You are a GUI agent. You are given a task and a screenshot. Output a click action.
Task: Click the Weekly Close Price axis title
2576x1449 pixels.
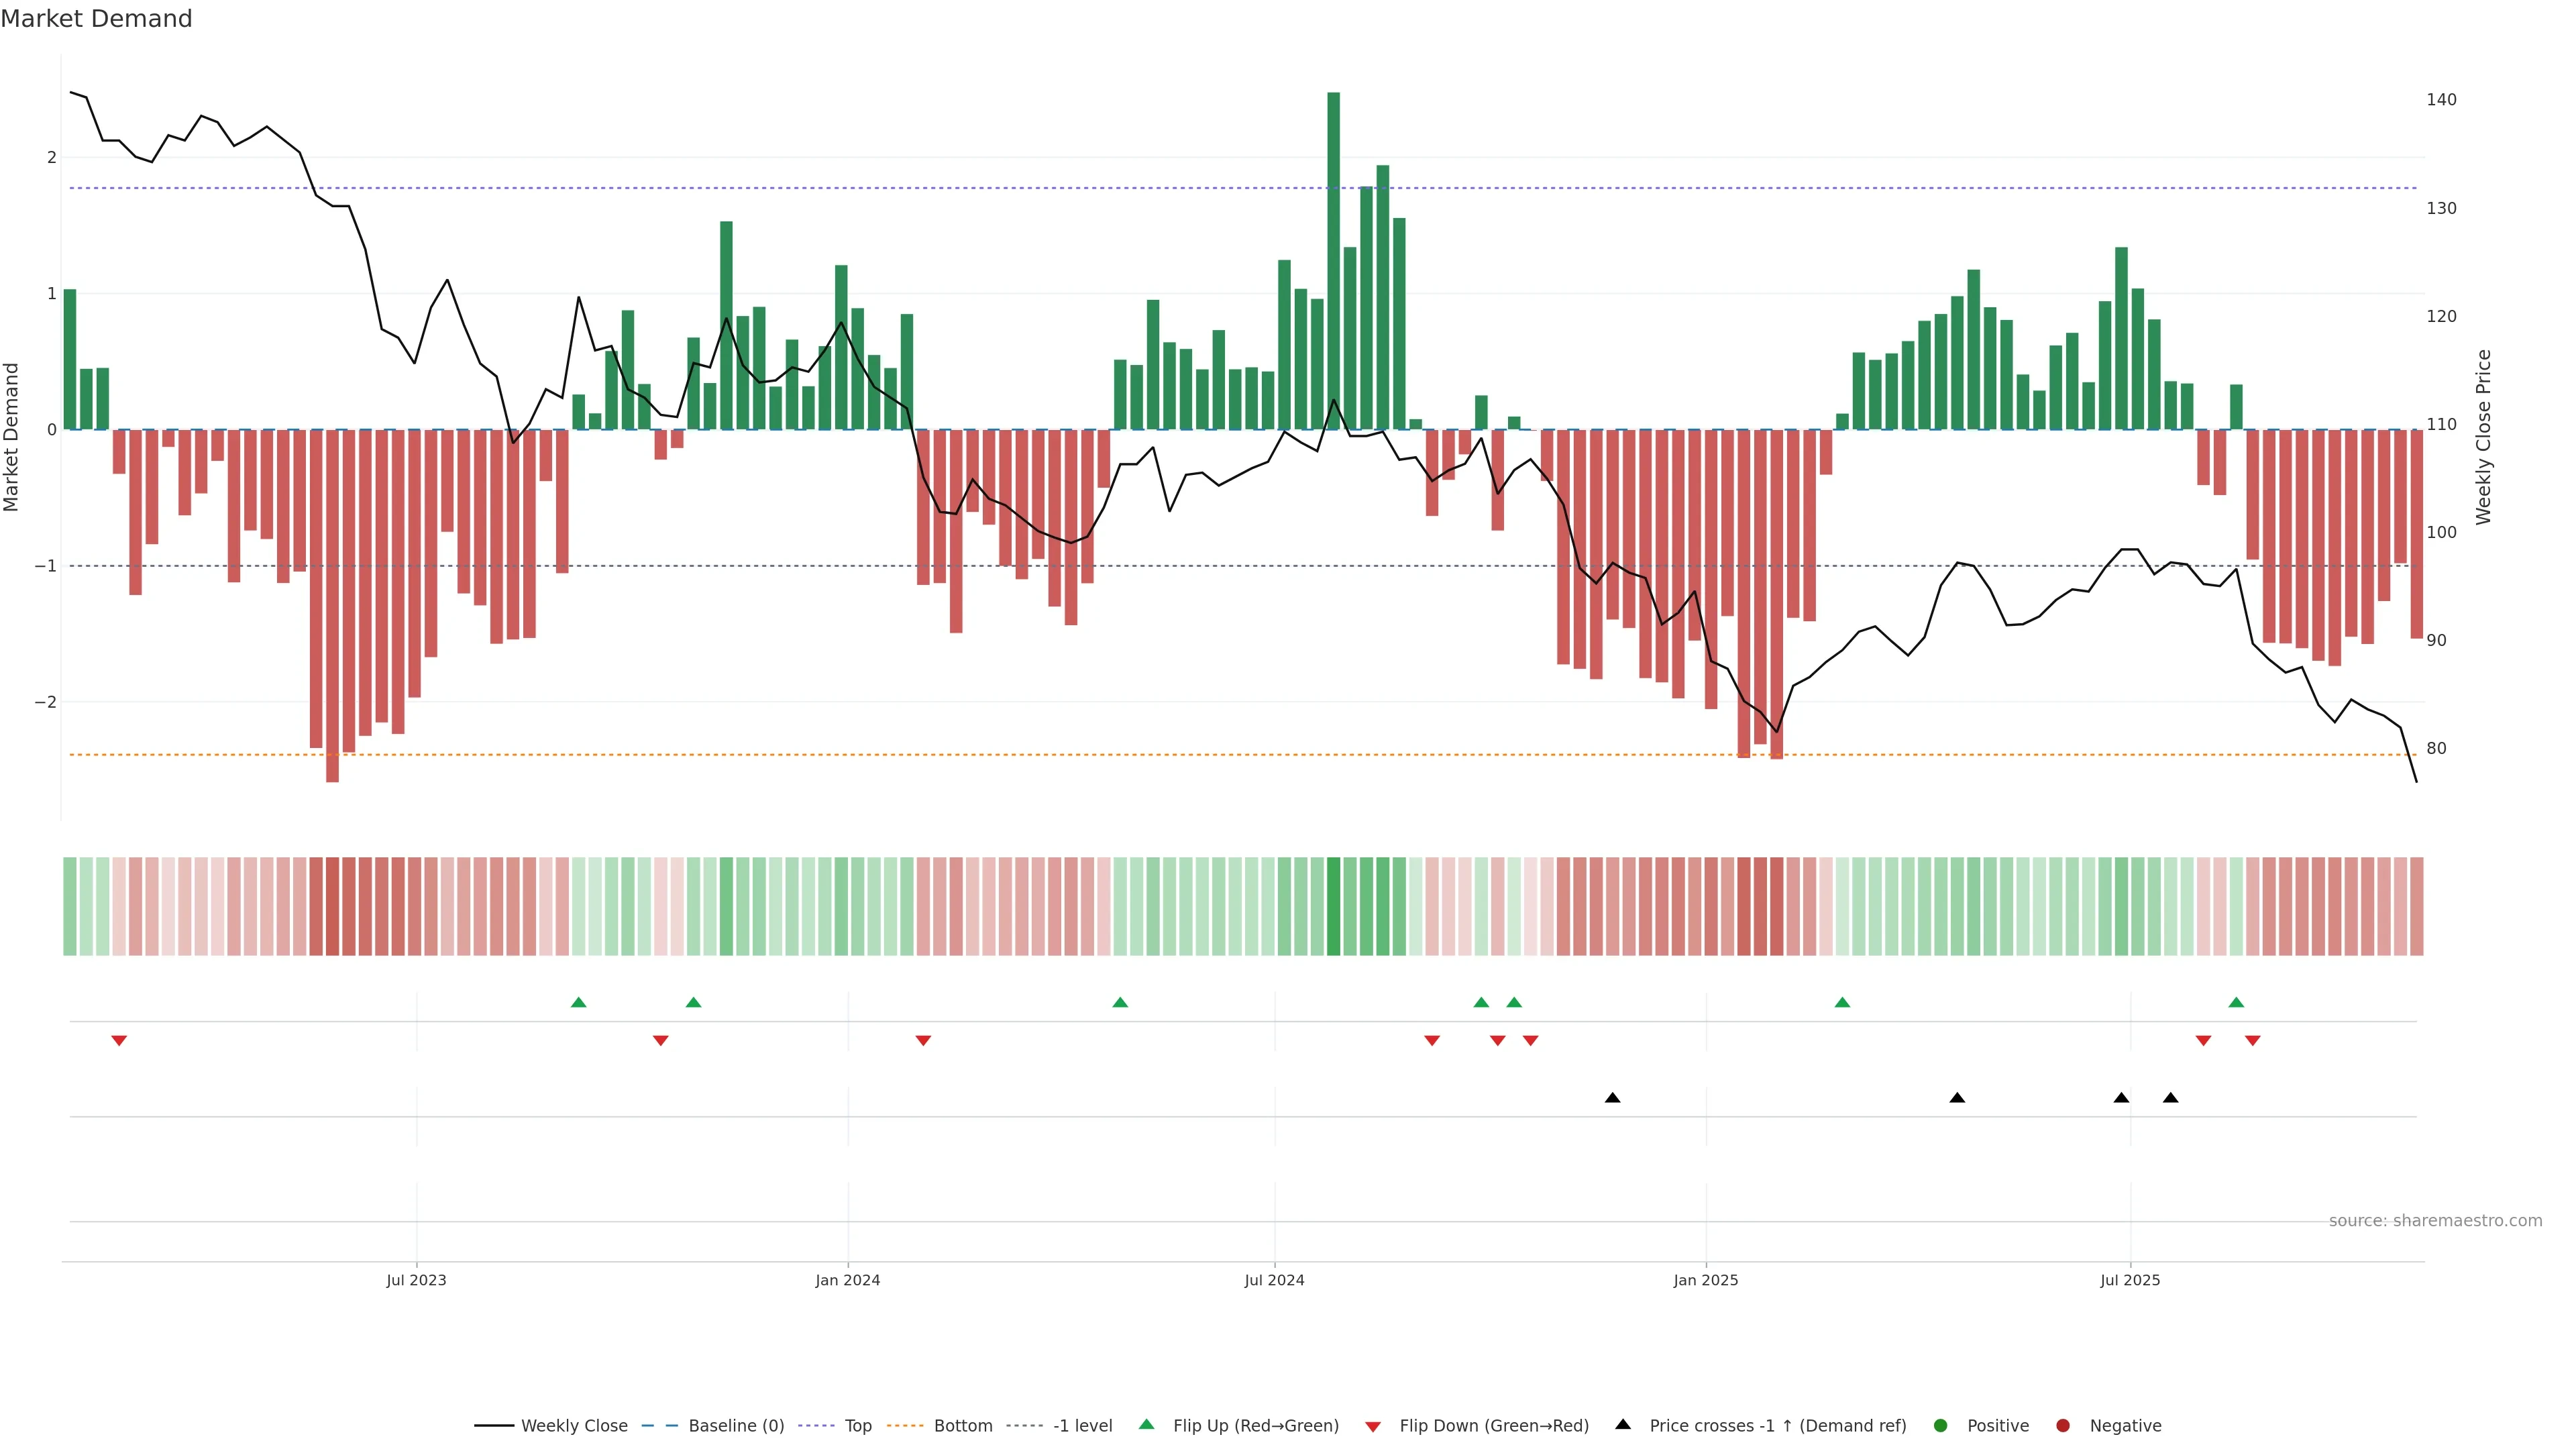coord(2483,437)
